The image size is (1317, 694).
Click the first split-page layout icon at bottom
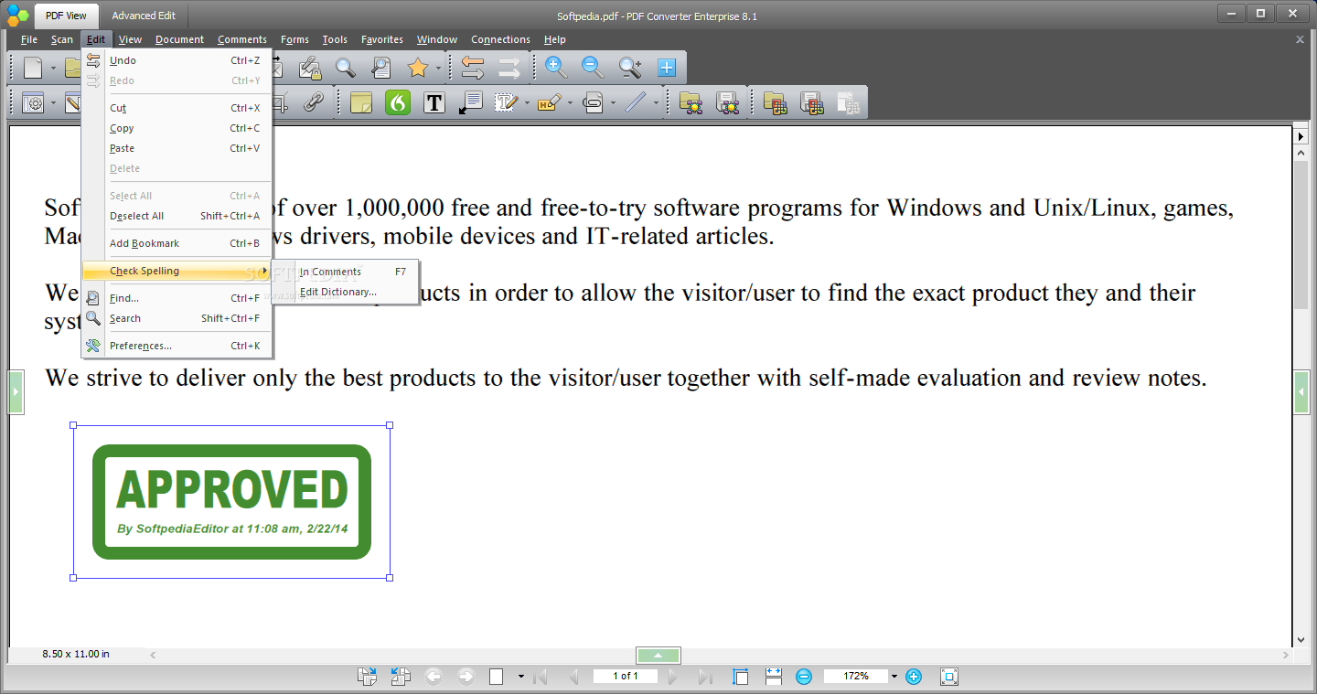click(367, 677)
